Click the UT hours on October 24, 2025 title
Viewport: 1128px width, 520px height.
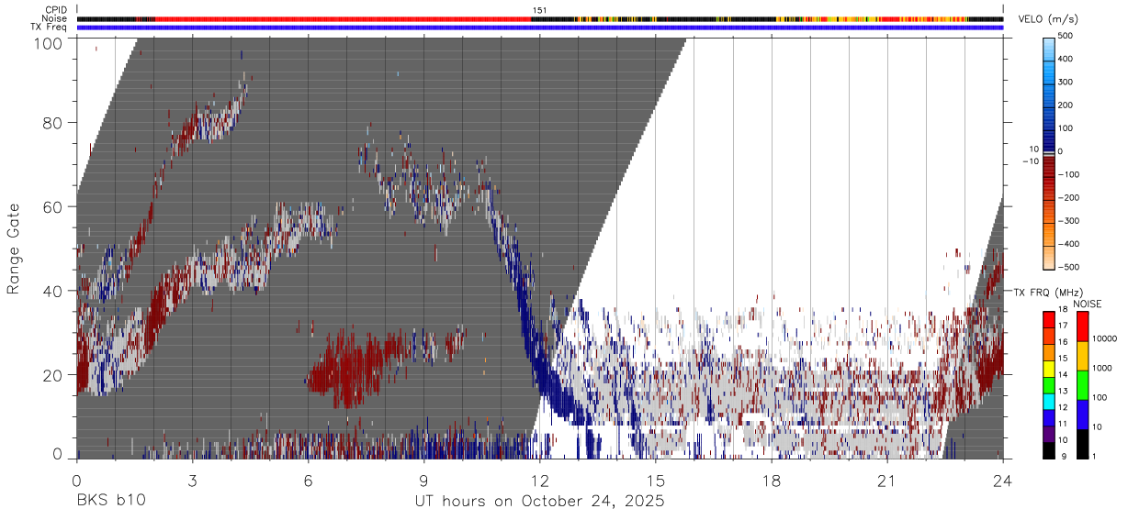[539, 503]
